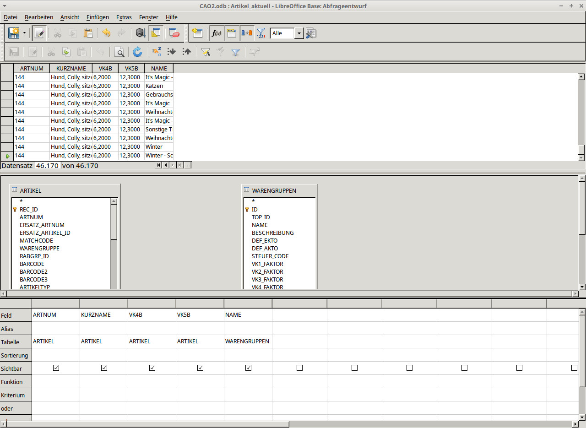Run the query with the database icon

(140, 33)
